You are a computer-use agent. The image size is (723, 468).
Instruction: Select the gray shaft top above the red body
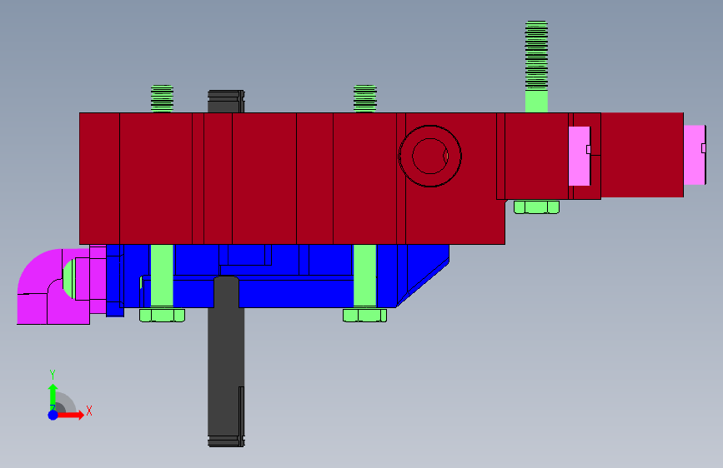226,102
